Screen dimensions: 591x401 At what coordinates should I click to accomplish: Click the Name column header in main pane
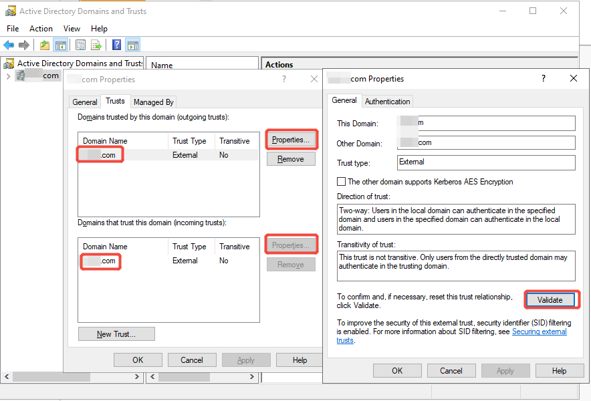pyautogui.click(x=202, y=65)
